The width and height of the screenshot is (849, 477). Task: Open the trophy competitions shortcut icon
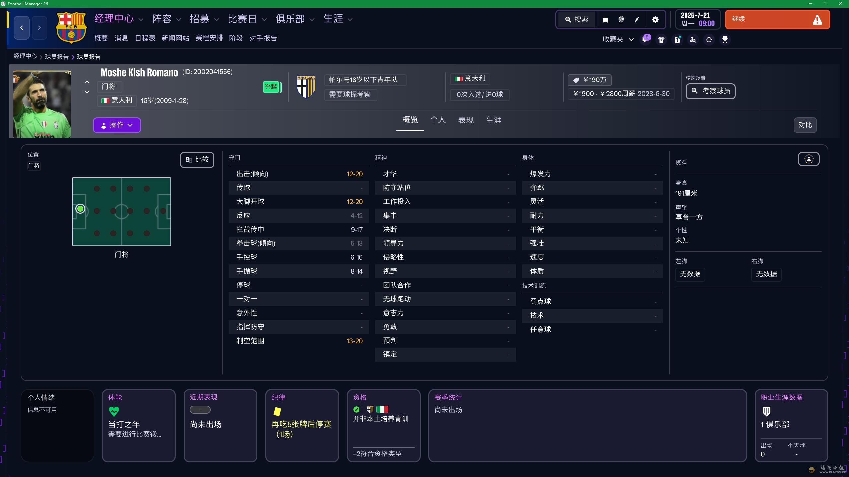point(725,40)
